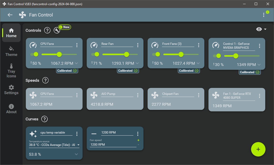Expand the cpu temp variable curve bottom chevron

(76, 154)
